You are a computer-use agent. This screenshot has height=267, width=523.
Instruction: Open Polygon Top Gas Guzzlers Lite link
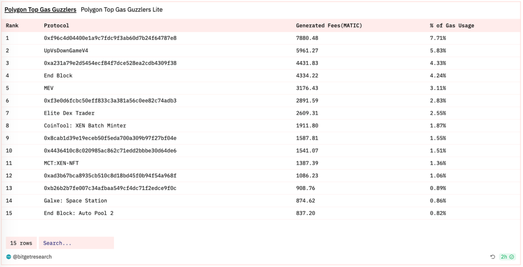pos(122,10)
